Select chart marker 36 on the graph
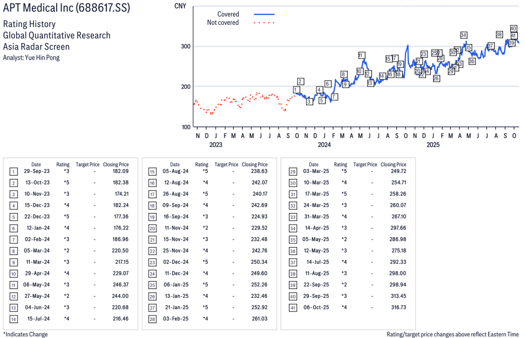Image resolution: width=525 pixels, height=338 pixels. tap(472, 61)
